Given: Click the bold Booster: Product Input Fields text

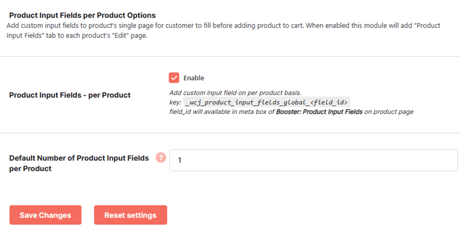Looking at the screenshot, I should click(x=319, y=112).
